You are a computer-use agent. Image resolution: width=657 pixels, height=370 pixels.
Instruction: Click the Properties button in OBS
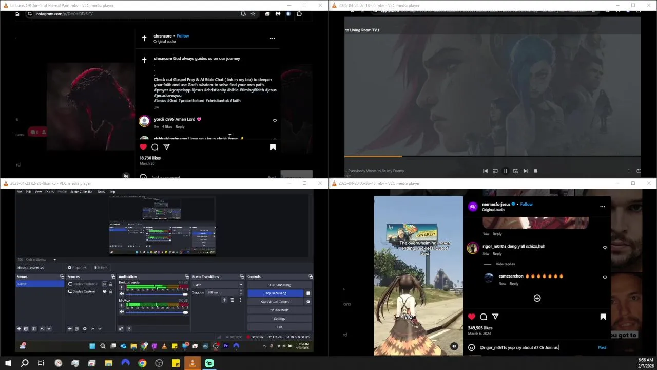point(78,267)
